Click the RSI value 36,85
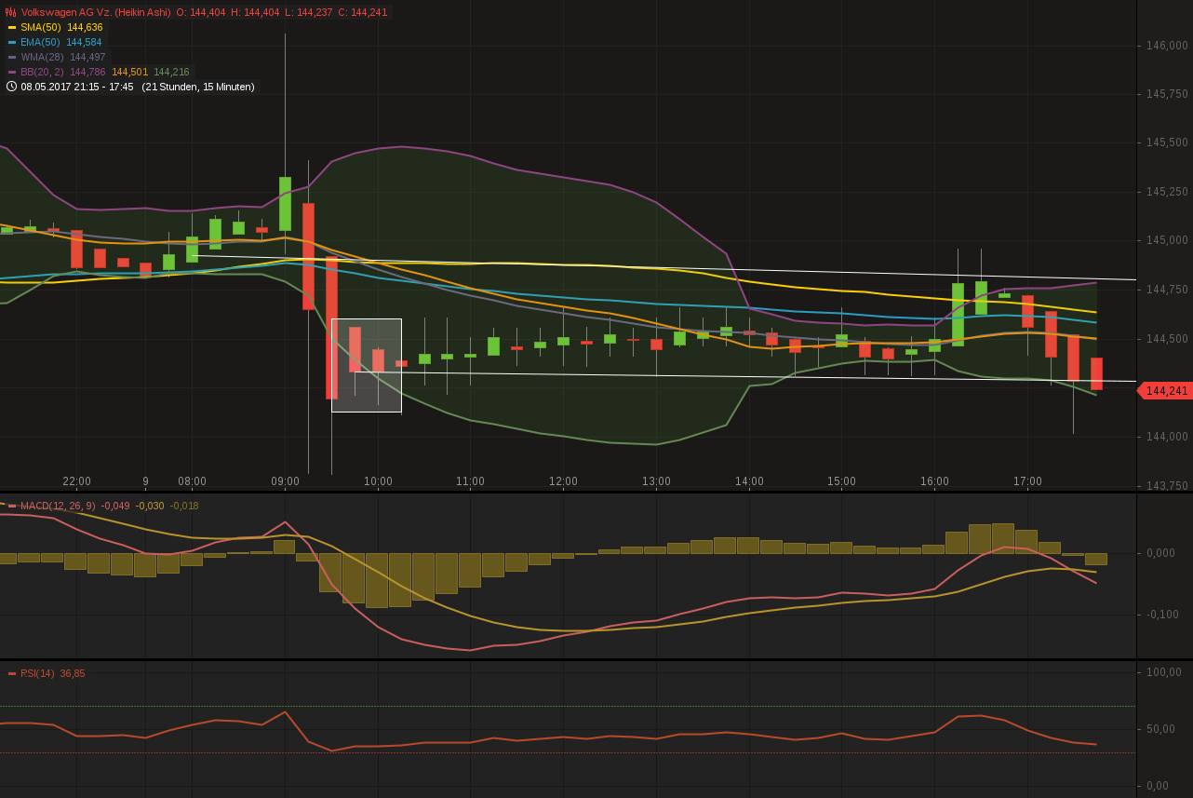The image size is (1193, 798). (73, 673)
